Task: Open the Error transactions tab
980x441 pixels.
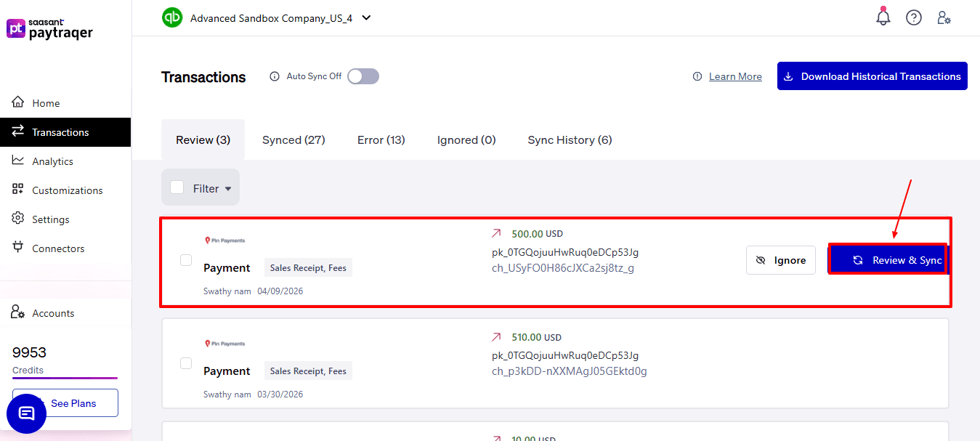Action: click(381, 139)
